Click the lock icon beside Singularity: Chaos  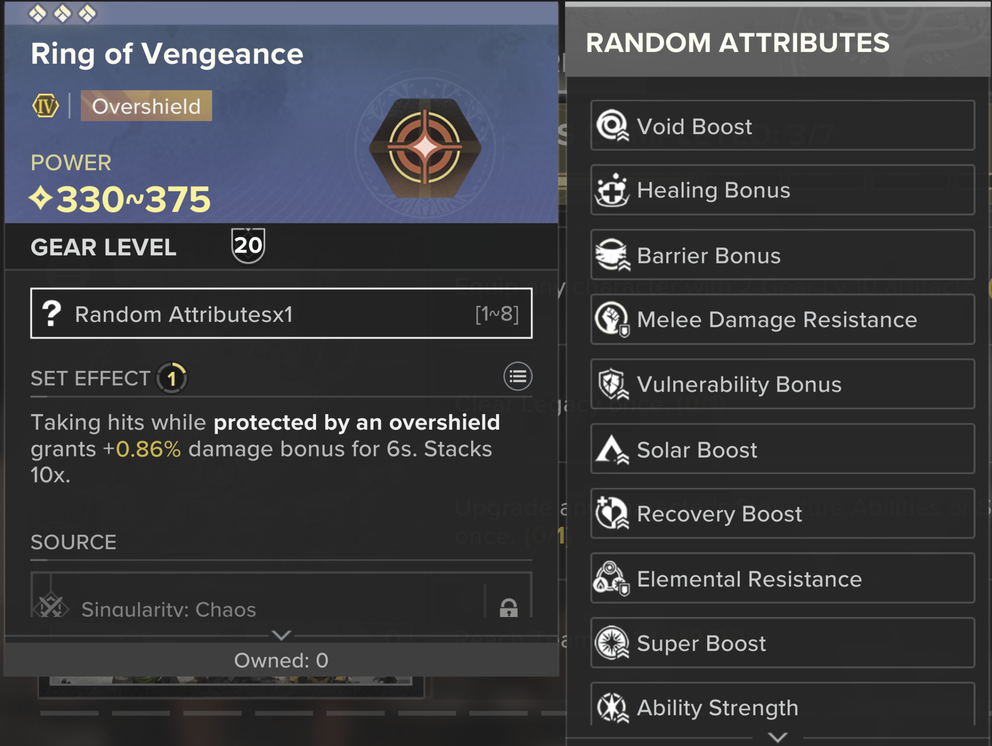[x=508, y=608]
